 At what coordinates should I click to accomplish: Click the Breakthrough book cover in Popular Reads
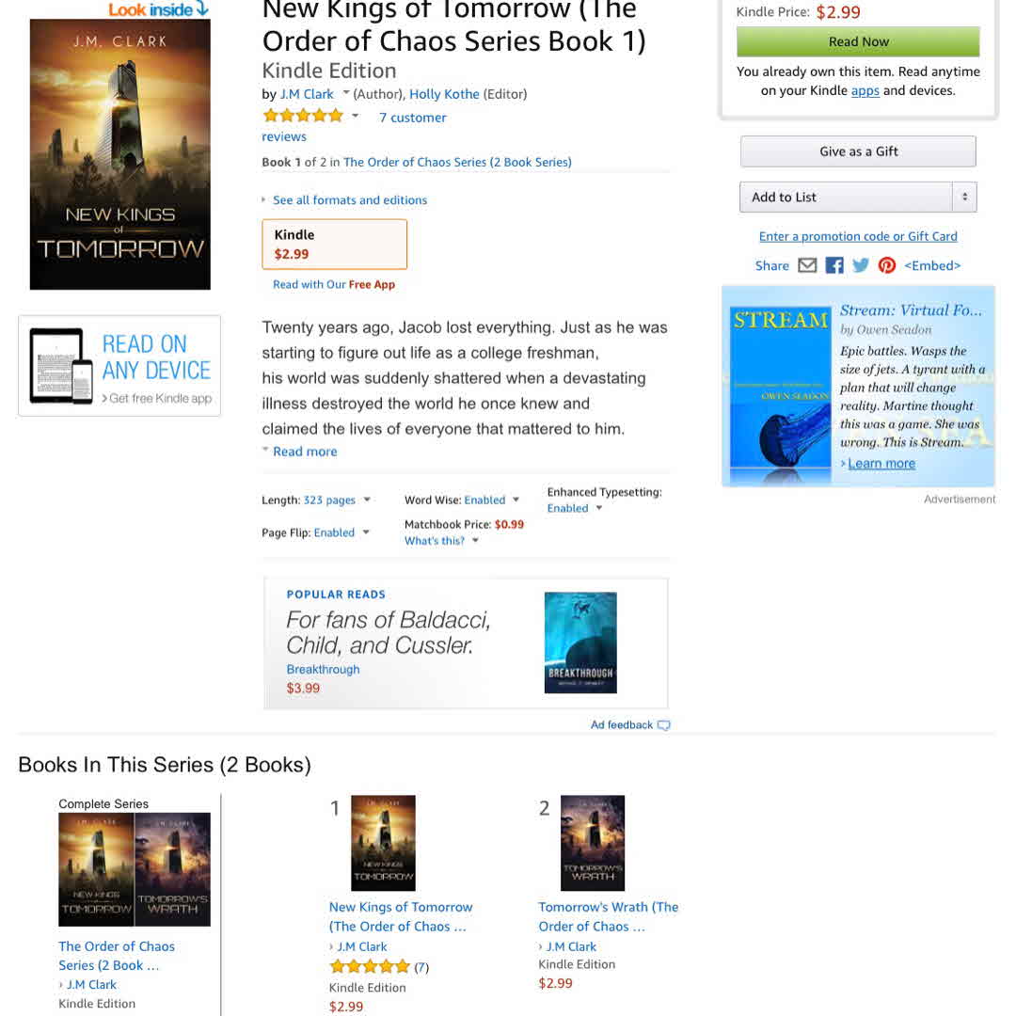click(x=580, y=643)
